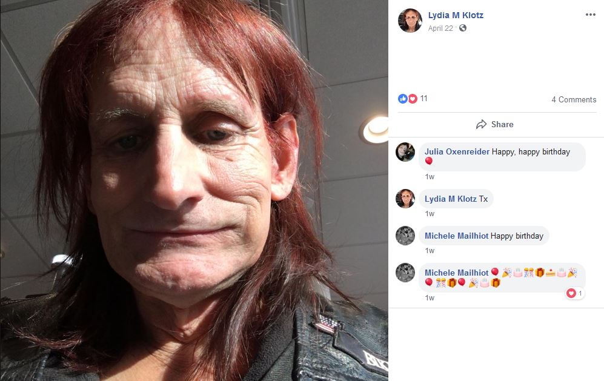Open the post author's profile picture
The width and height of the screenshot is (604, 381).
[x=410, y=21]
